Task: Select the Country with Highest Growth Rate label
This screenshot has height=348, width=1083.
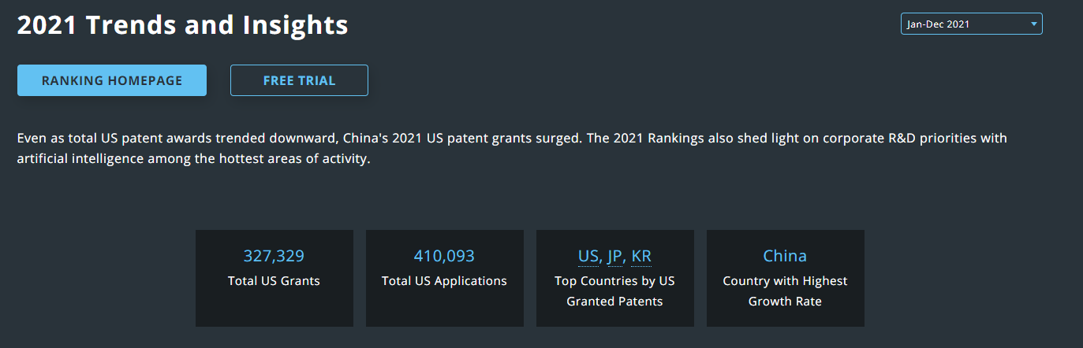Action: point(785,291)
